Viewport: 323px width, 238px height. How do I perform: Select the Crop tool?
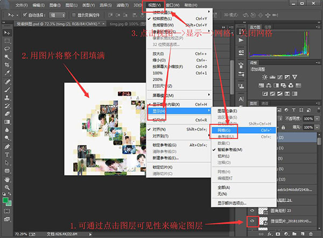tap(7, 65)
